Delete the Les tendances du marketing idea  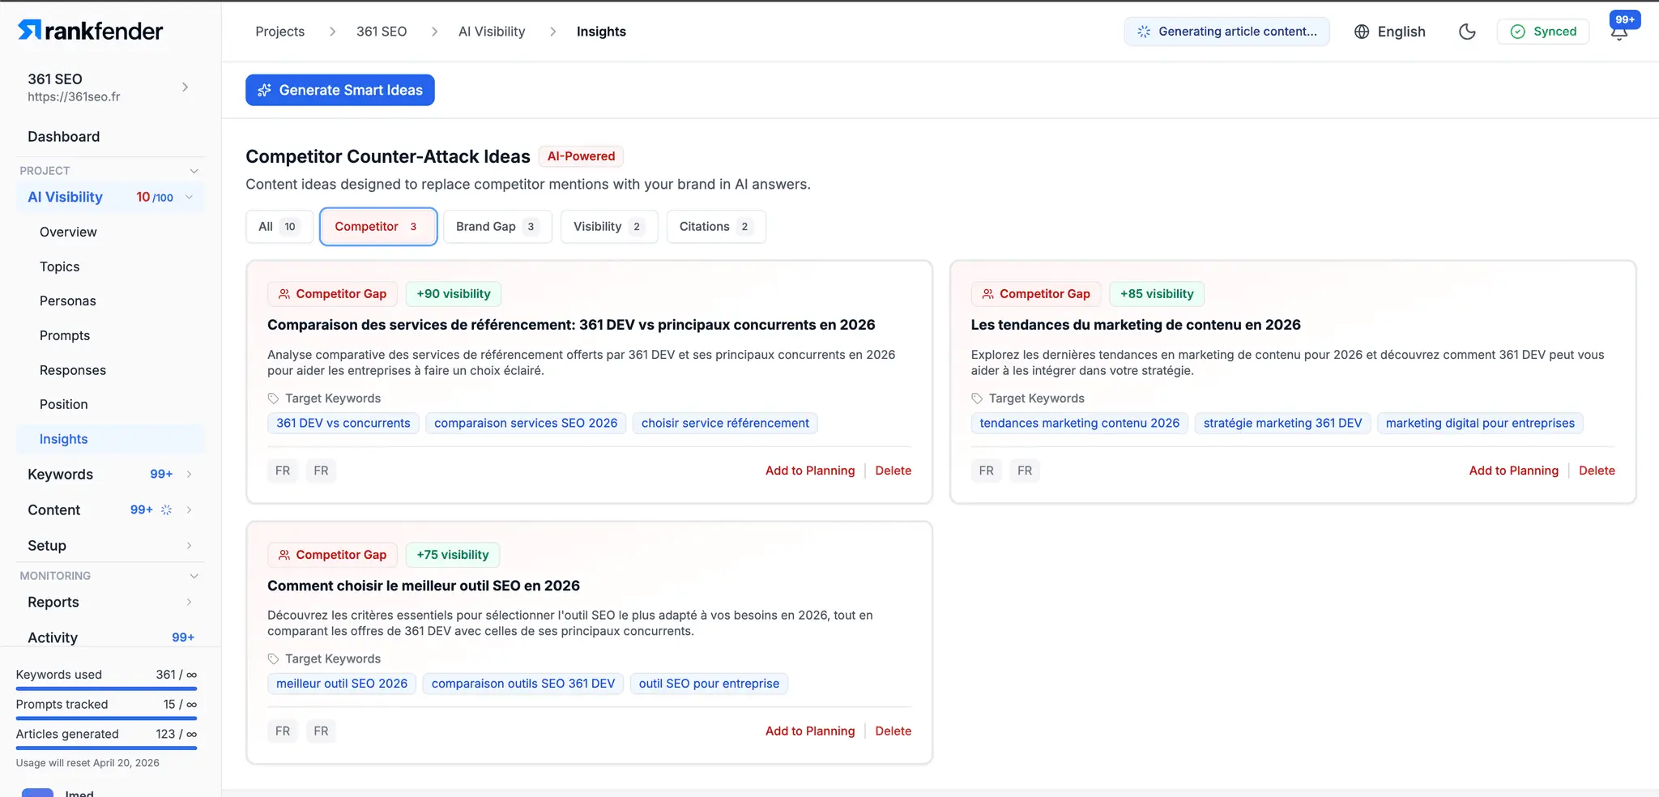[1597, 471]
